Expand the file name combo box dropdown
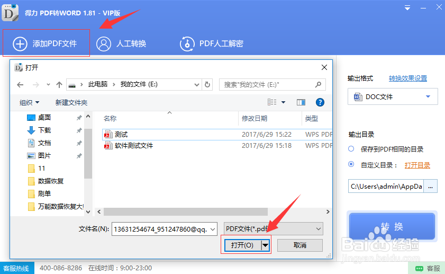The image size is (445, 274). pos(213,229)
